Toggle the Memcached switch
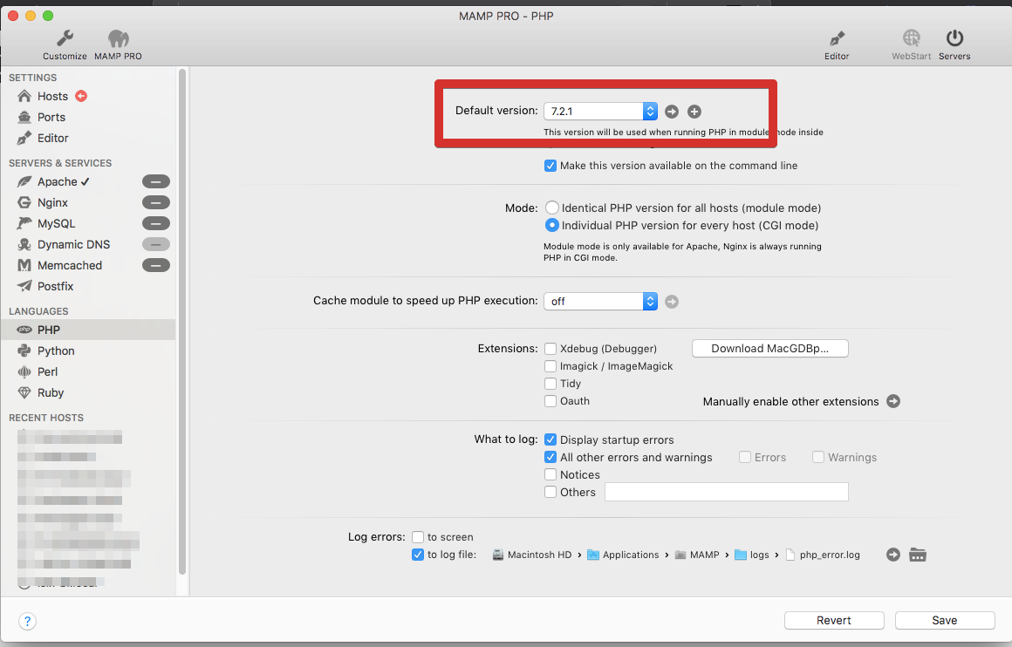The width and height of the screenshot is (1012, 647). 156,265
